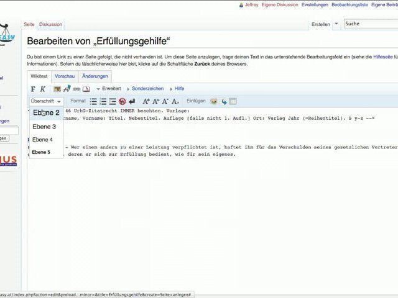Image resolution: width=398 pixels, height=298 pixels.
Task: Click the red no-wiki formatting icon
Action: (122, 101)
